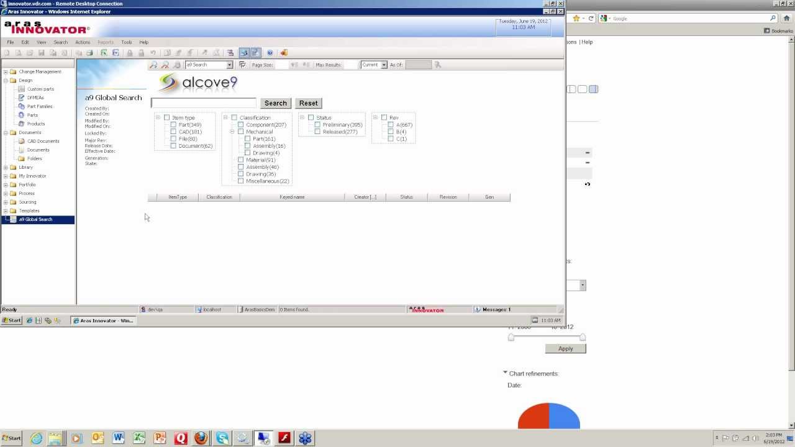Tick the Document(62) checkbox

tap(173, 146)
